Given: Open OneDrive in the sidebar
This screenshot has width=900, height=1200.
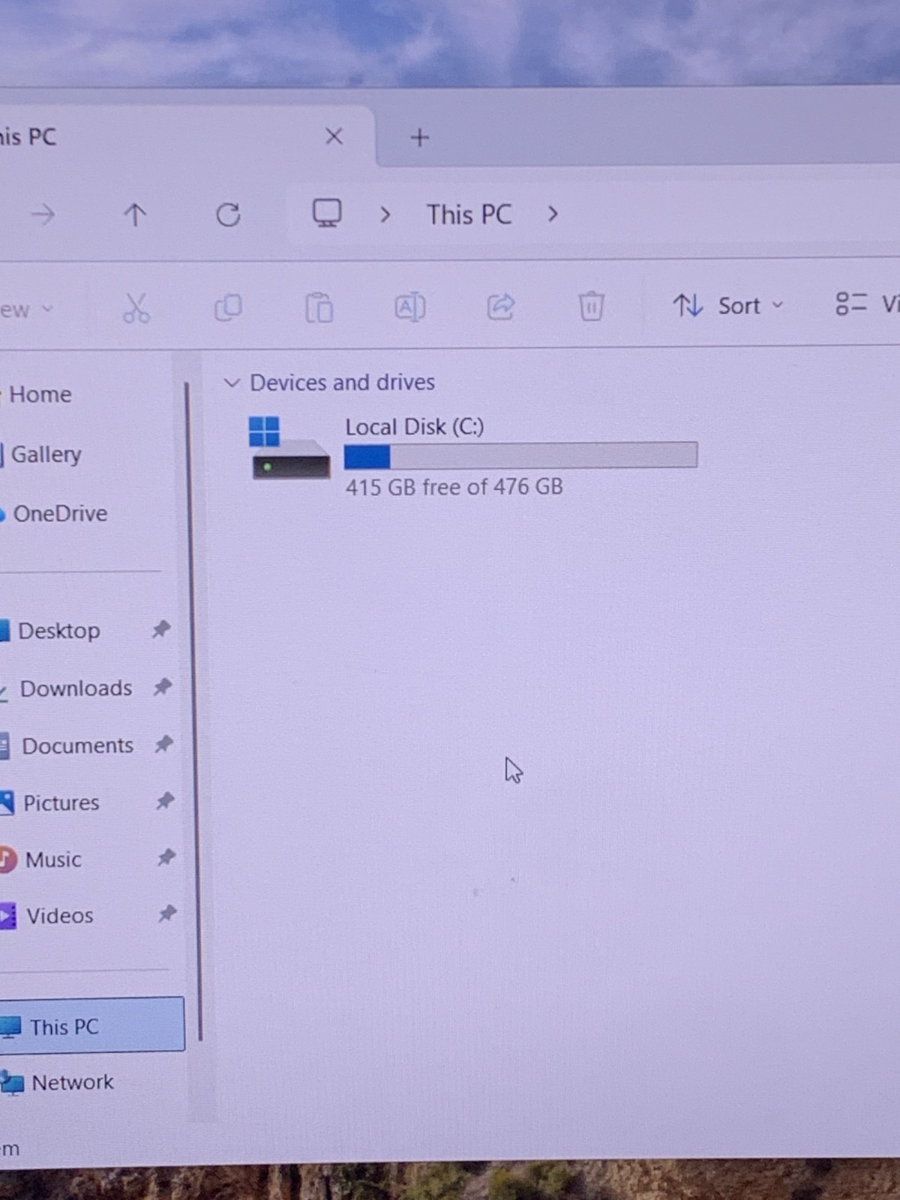Looking at the screenshot, I should 60,514.
